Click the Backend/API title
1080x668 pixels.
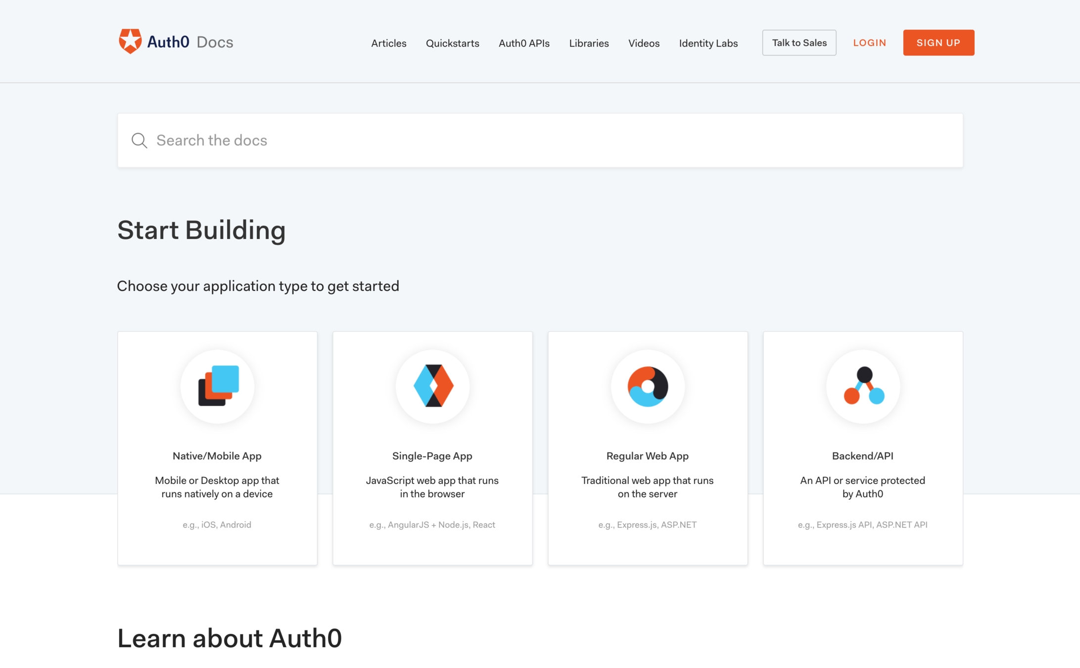[x=863, y=456]
